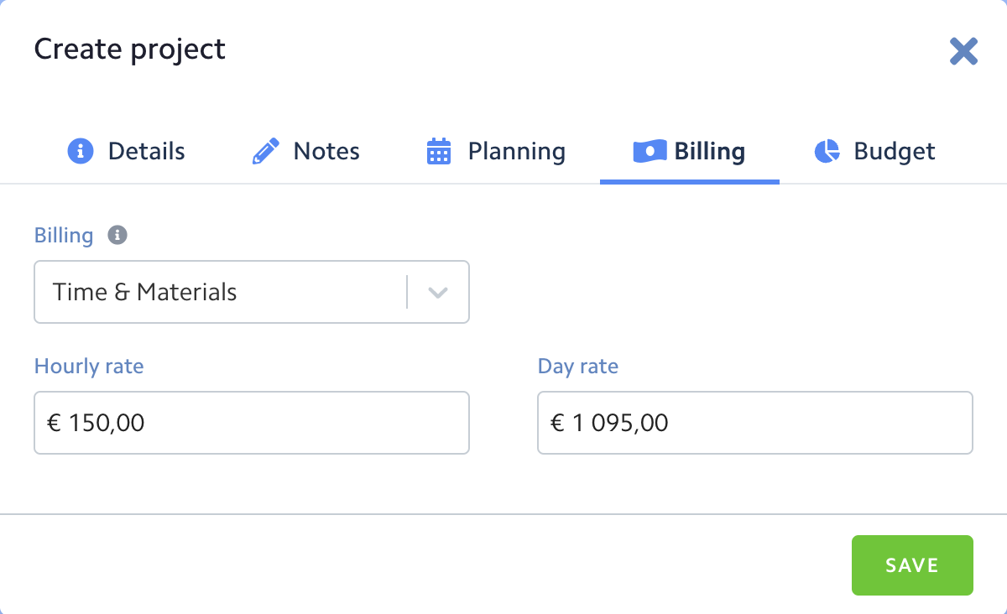This screenshot has width=1007, height=614.
Task: Click the calendar icon beside Planning
Action: (x=439, y=152)
